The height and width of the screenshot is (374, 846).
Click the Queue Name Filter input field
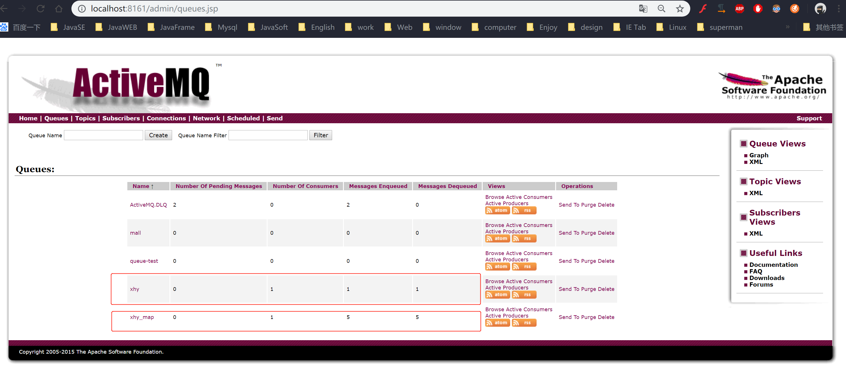point(268,135)
